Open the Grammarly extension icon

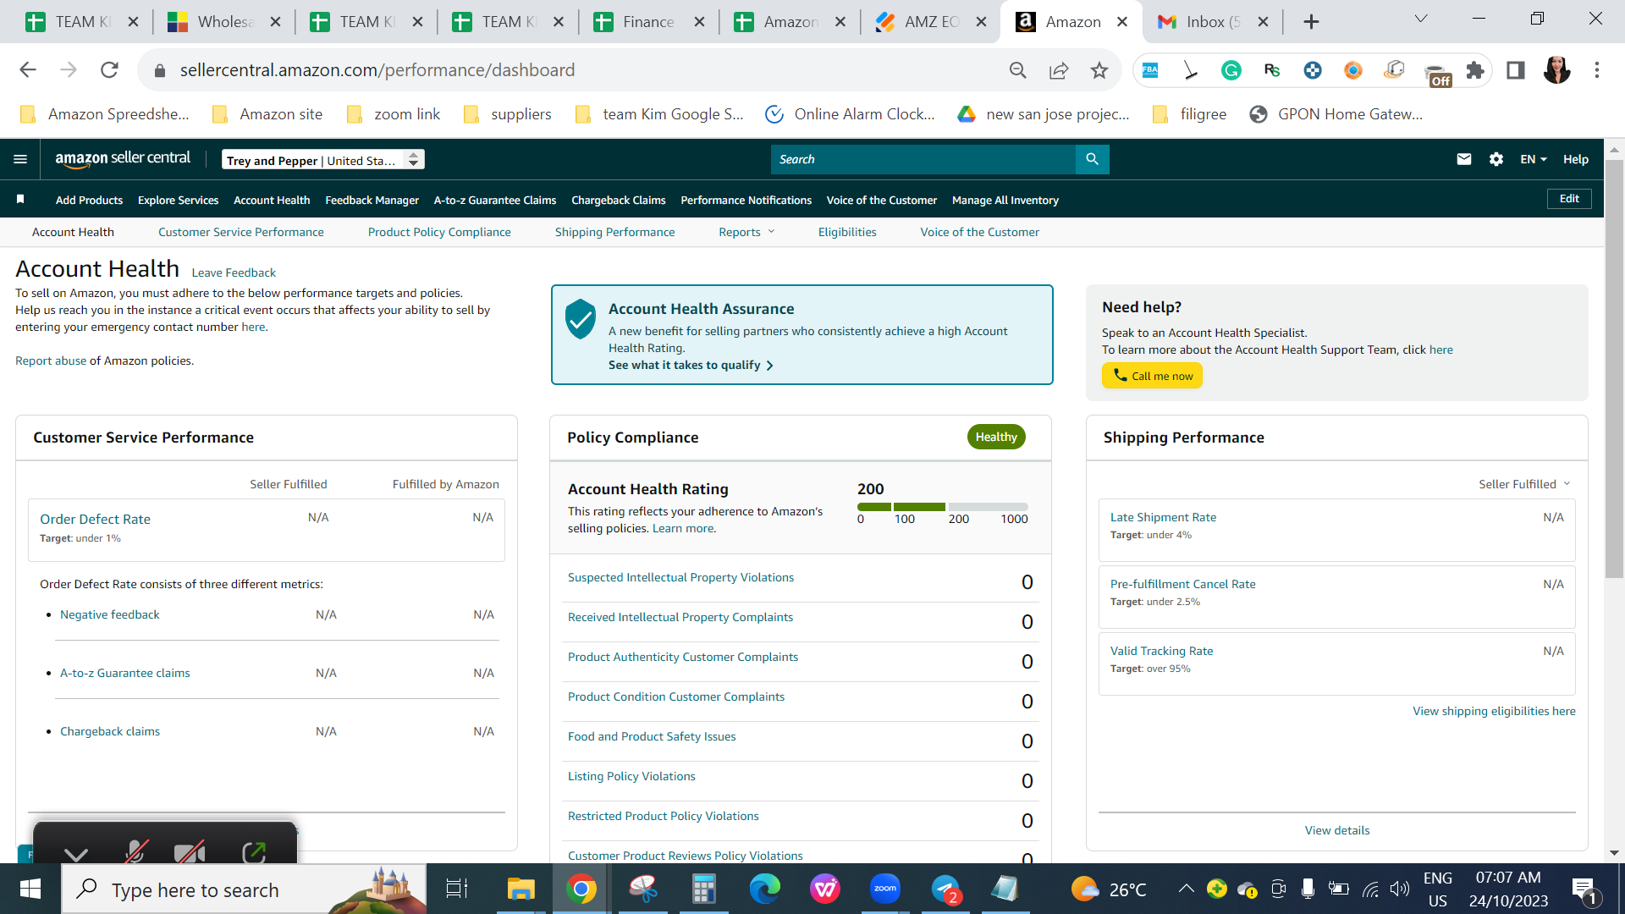1231,70
